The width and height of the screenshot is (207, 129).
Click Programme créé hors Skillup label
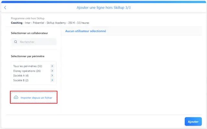pos(27,18)
